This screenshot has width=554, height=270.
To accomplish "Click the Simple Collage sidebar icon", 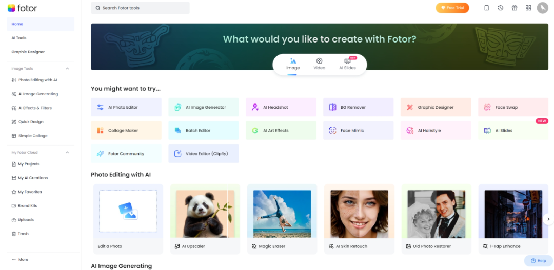I will click(14, 136).
